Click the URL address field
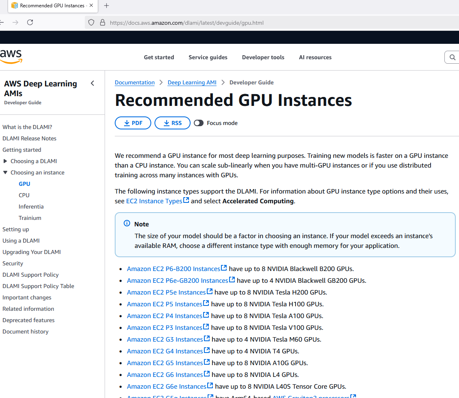Image resolution: width=459 pixels, height=398 pixels. (243, 23)
